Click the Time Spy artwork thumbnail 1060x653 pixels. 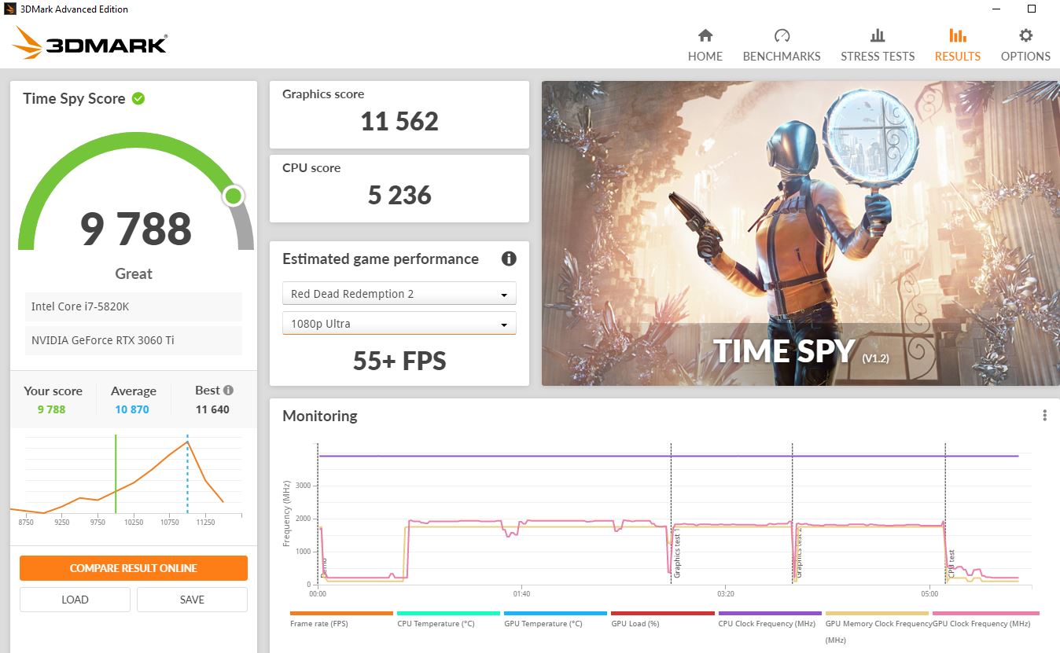click(801, 233)
